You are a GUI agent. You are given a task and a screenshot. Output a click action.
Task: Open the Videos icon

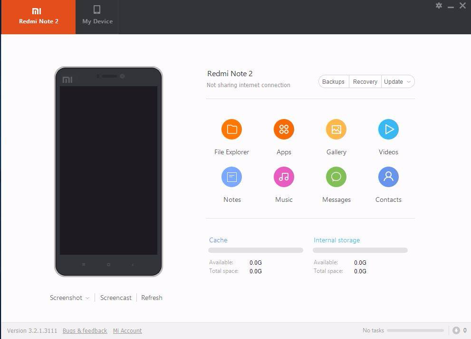[388, 130]
